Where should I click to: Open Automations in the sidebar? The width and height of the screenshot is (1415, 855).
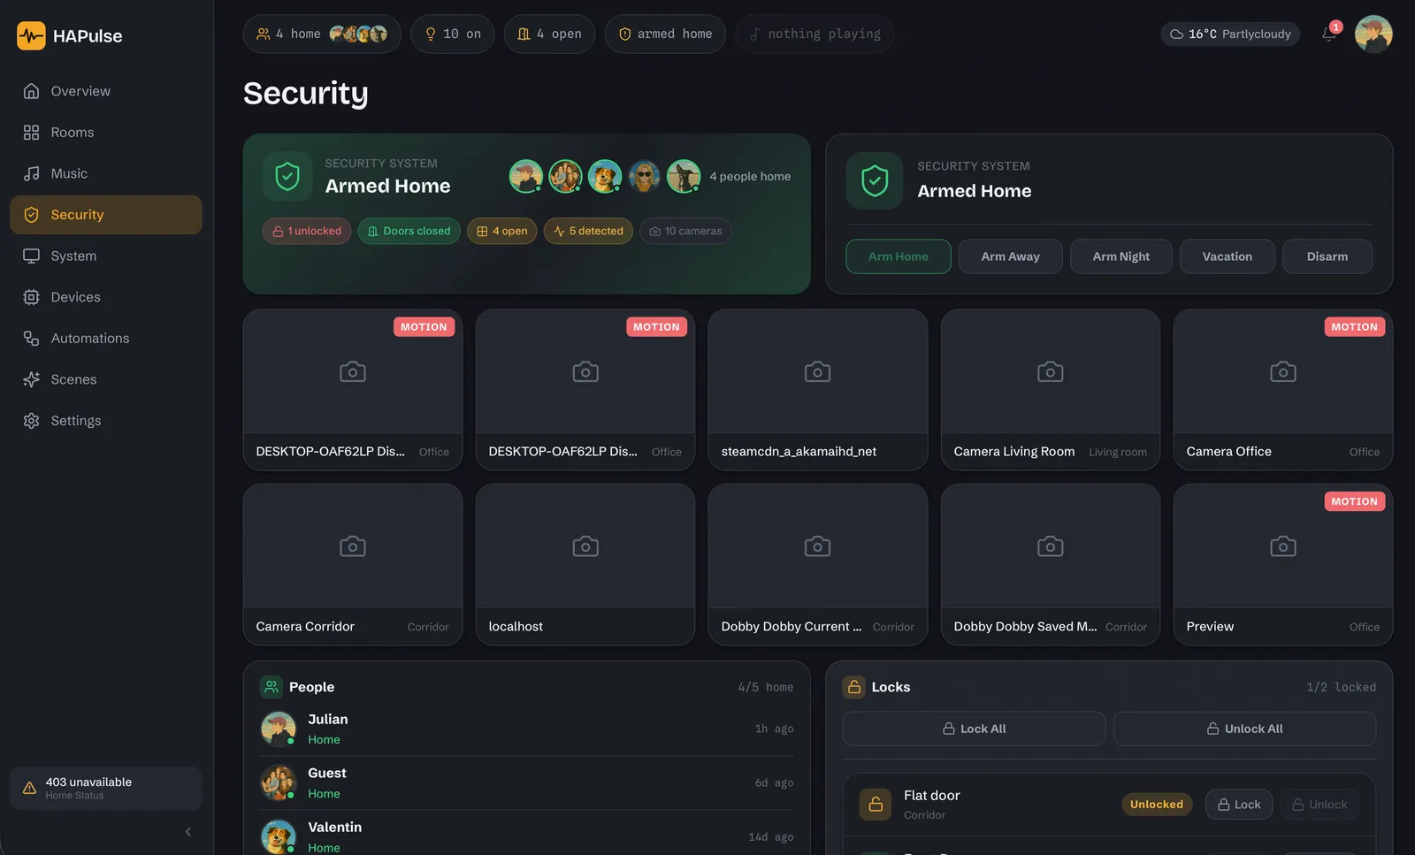click(106, 338)
